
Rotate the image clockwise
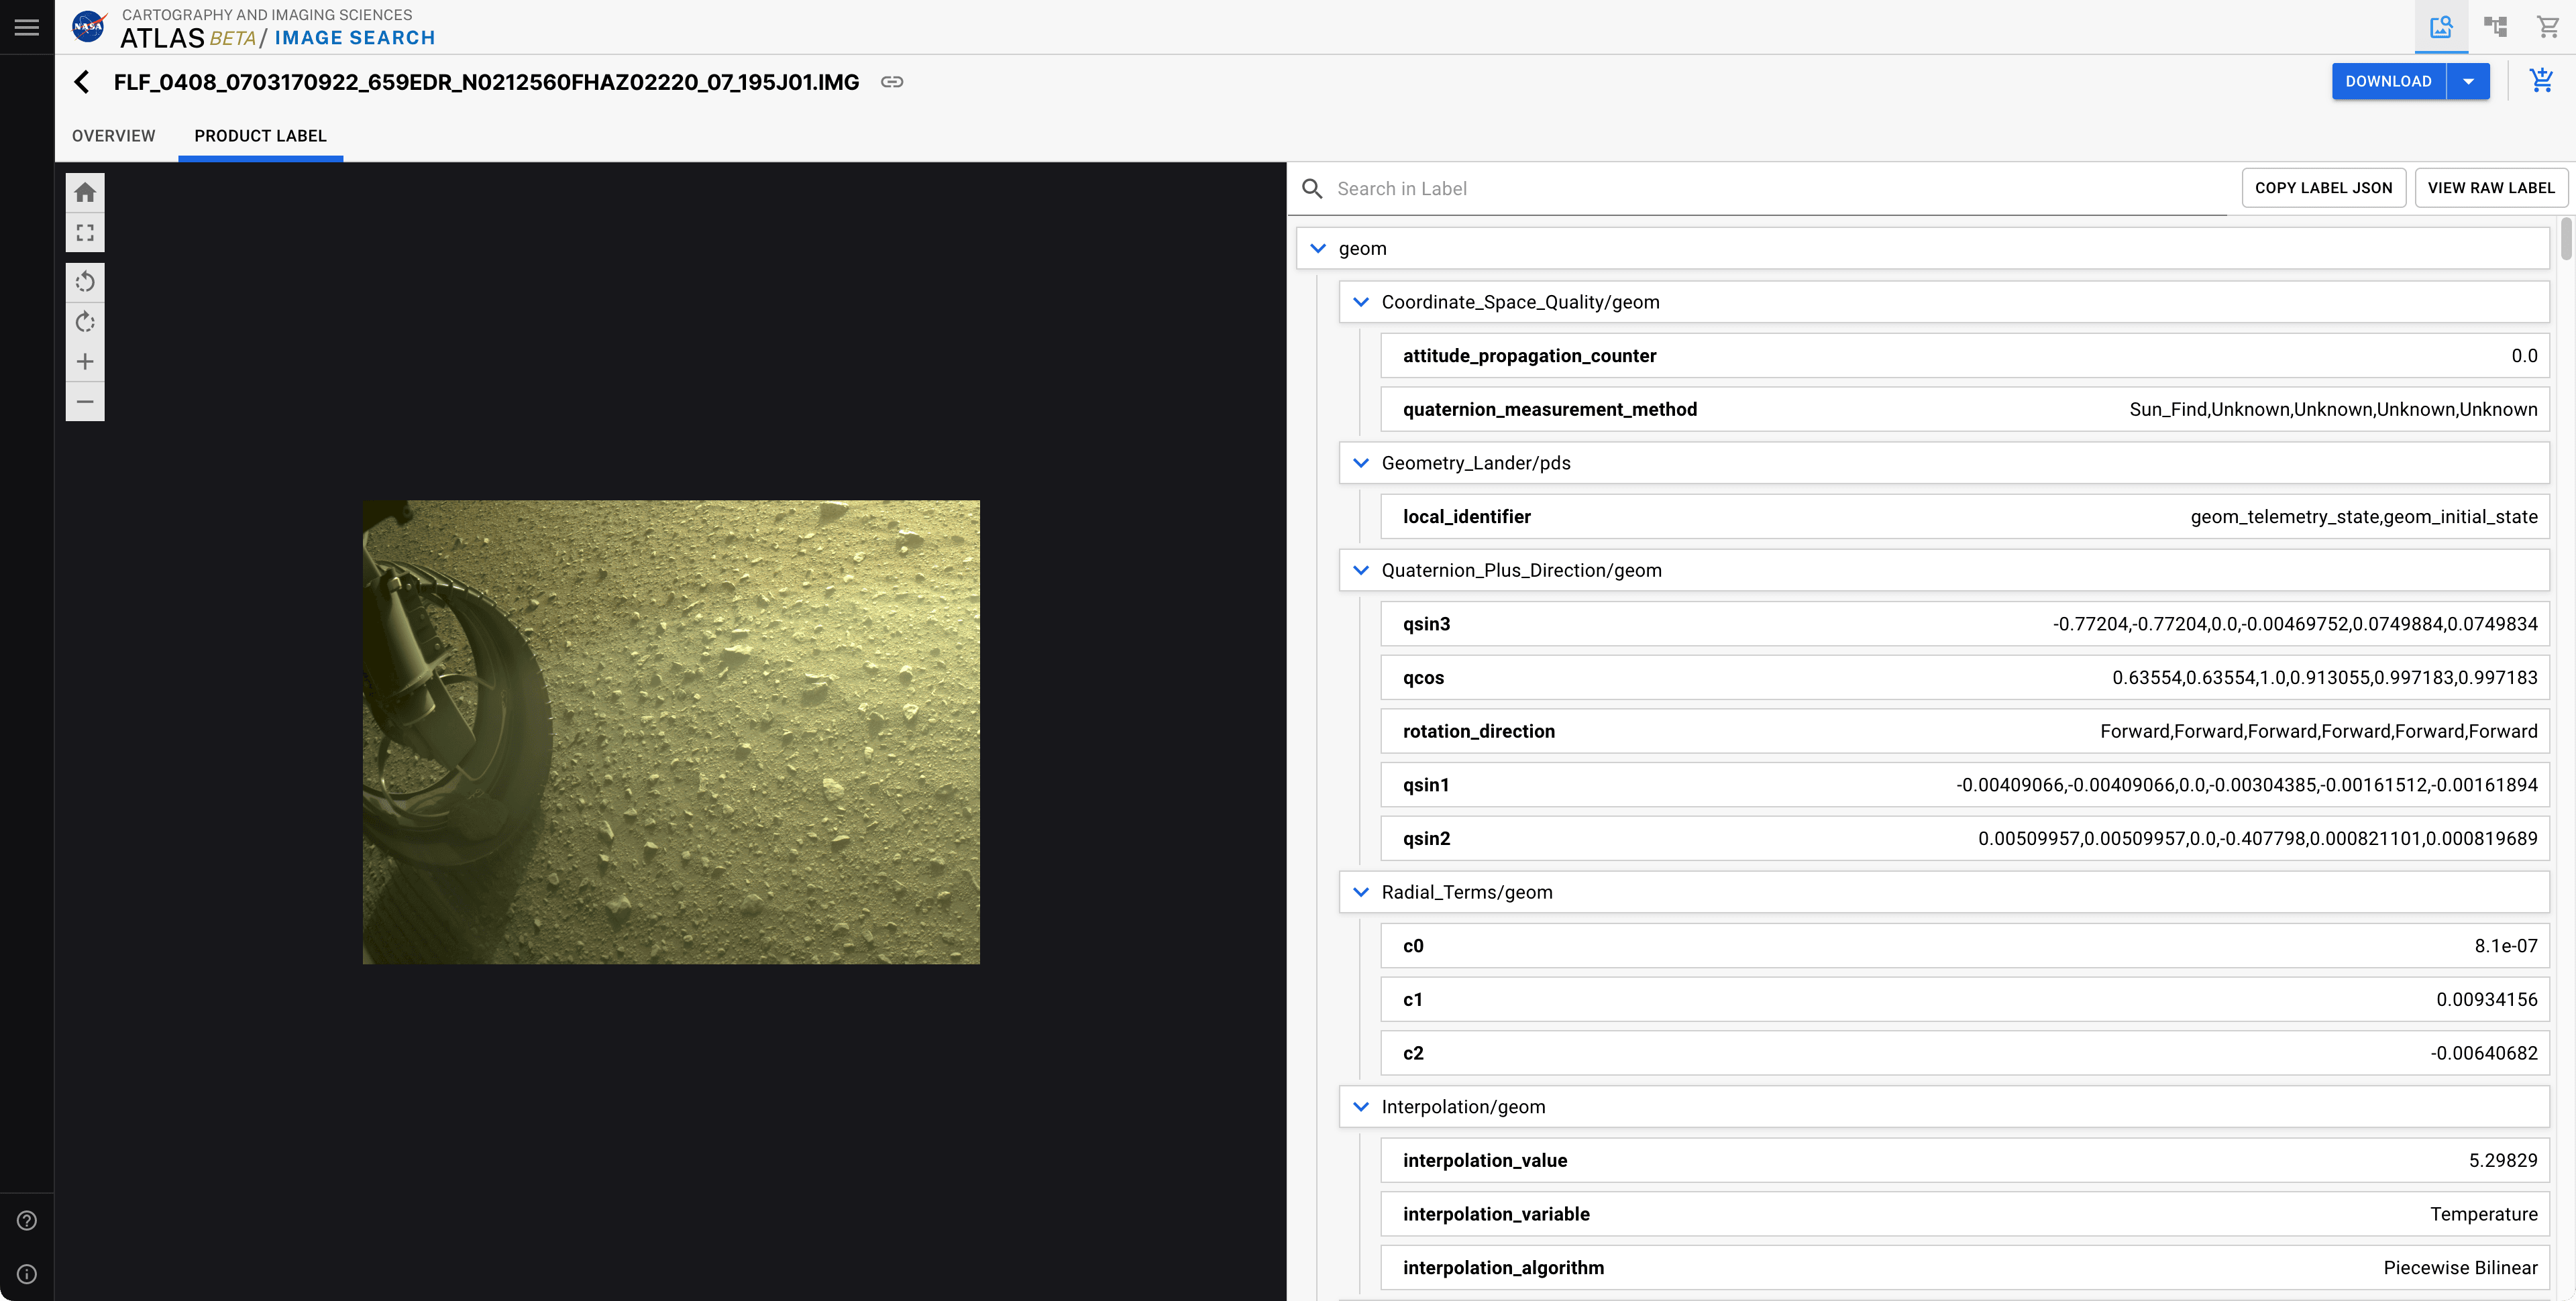[85, 322]
